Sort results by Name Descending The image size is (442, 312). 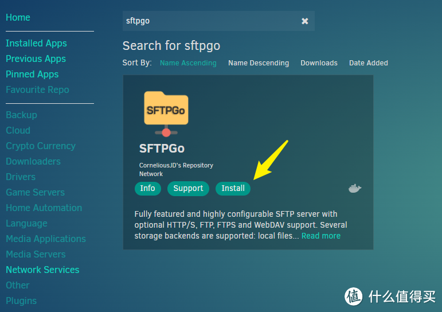tap(259, 63)
